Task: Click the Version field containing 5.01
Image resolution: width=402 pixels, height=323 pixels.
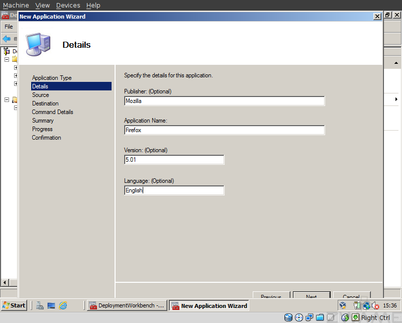Action: (174, 160)
